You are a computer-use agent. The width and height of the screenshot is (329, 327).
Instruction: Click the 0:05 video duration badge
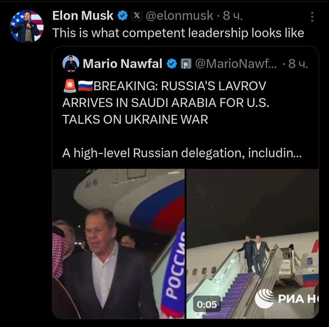pyautogui.click(x=207, y=304)
